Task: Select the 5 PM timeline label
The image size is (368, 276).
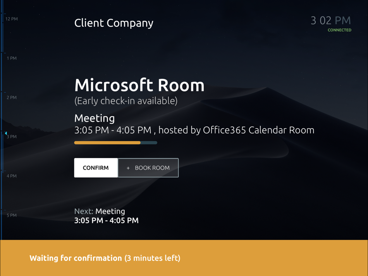Action: 12,215
